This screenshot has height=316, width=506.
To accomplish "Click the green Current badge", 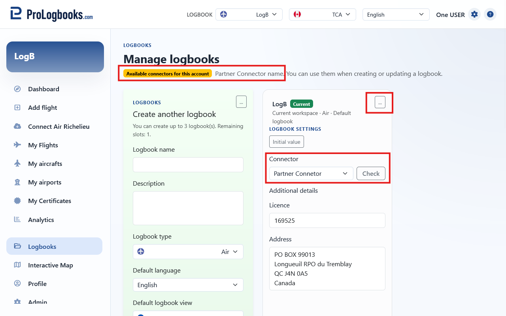I will click(302, 104).
